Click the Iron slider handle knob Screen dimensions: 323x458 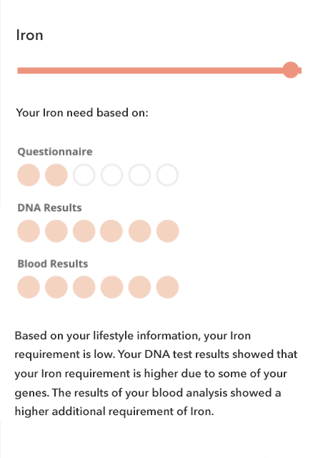(x=291, y=70)
